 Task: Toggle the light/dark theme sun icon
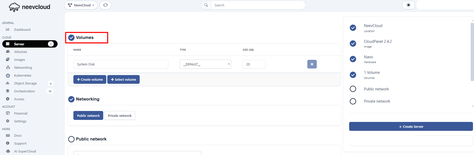point(408,5)
